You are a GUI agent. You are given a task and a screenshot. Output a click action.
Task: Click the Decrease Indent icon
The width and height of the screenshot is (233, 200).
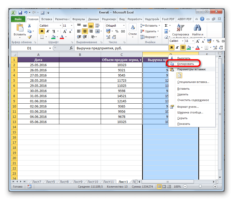[79, 37]
